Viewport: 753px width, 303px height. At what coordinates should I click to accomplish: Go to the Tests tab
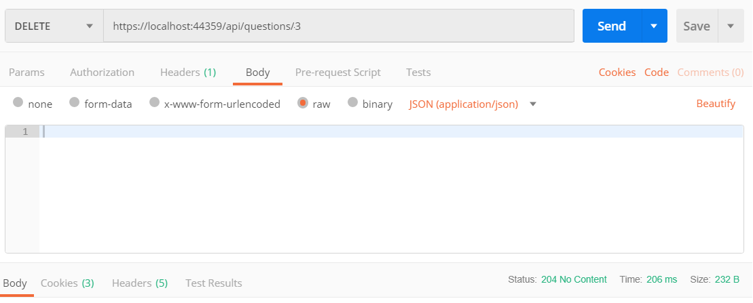tap(418, 73)
